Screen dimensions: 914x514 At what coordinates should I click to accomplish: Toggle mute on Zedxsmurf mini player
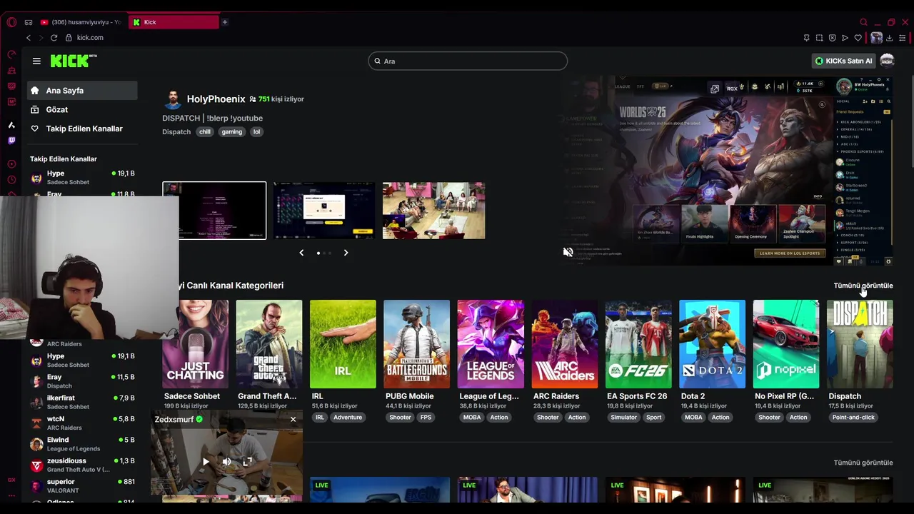226,462
